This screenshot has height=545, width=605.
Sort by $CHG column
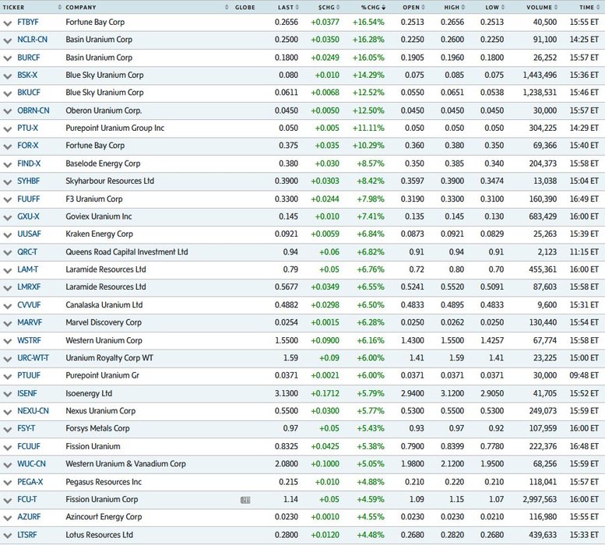tap(329, 7)
